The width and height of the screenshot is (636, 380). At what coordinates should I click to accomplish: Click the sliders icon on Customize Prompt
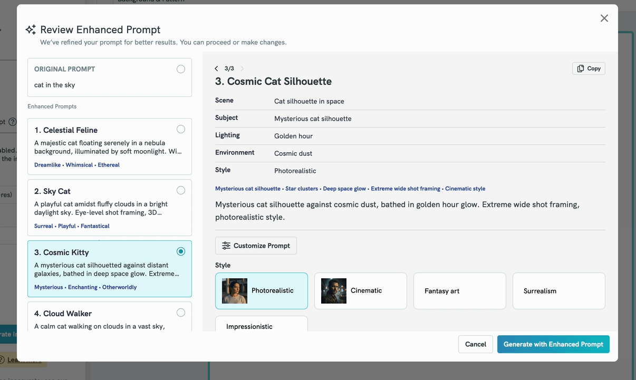[x=226, y=246]
